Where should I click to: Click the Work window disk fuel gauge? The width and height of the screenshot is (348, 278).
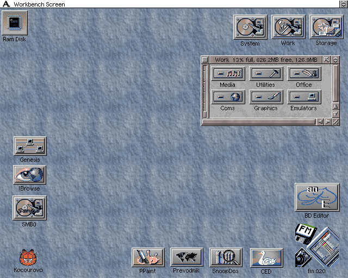(x=205, y=91)
